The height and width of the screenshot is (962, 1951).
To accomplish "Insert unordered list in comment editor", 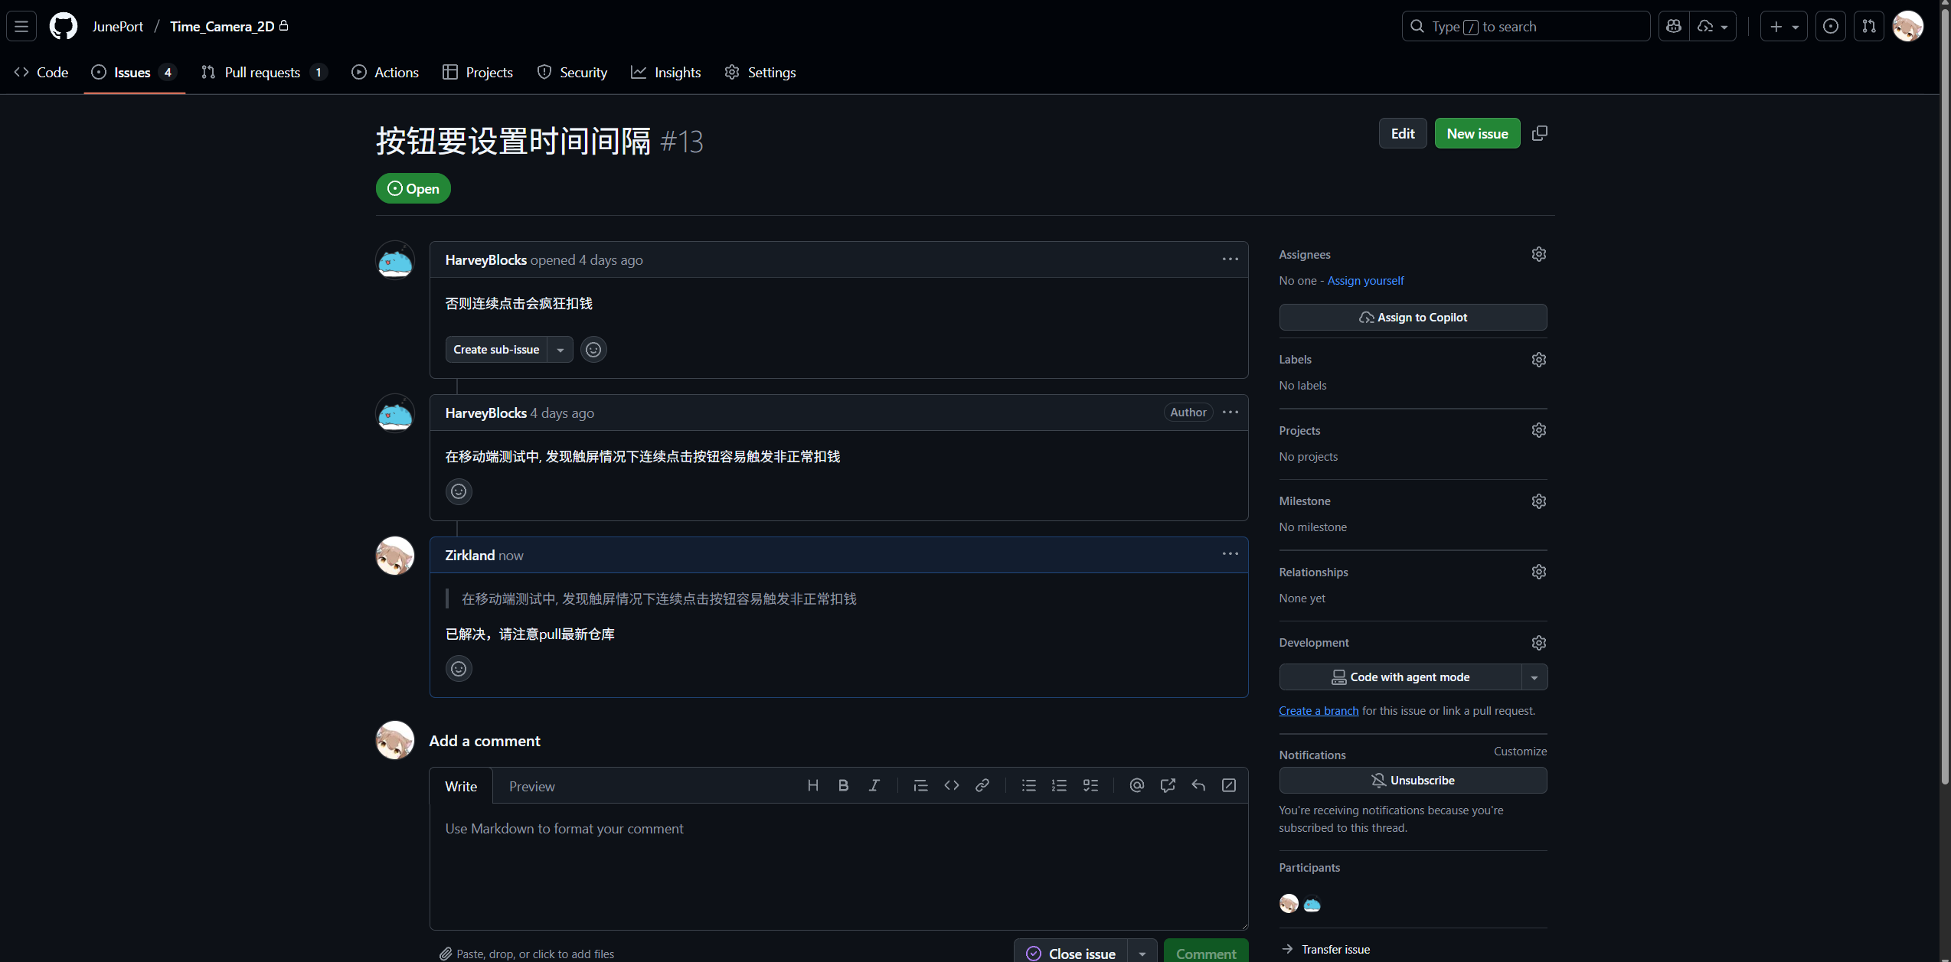I will (1028, 785).
